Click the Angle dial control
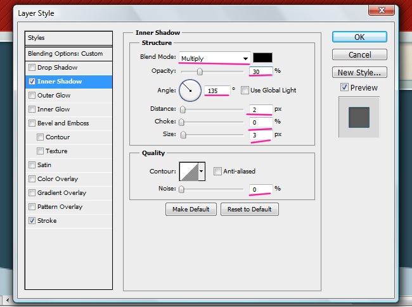The height and width of the screenshot is (307, 412). click(x=190, y=91)
